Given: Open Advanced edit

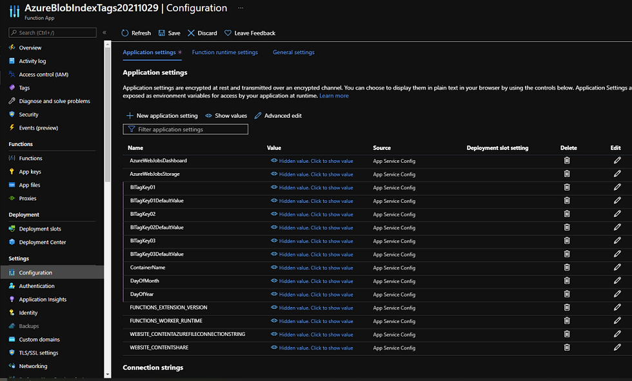Looking at the screenshot, I should point(278,115).
